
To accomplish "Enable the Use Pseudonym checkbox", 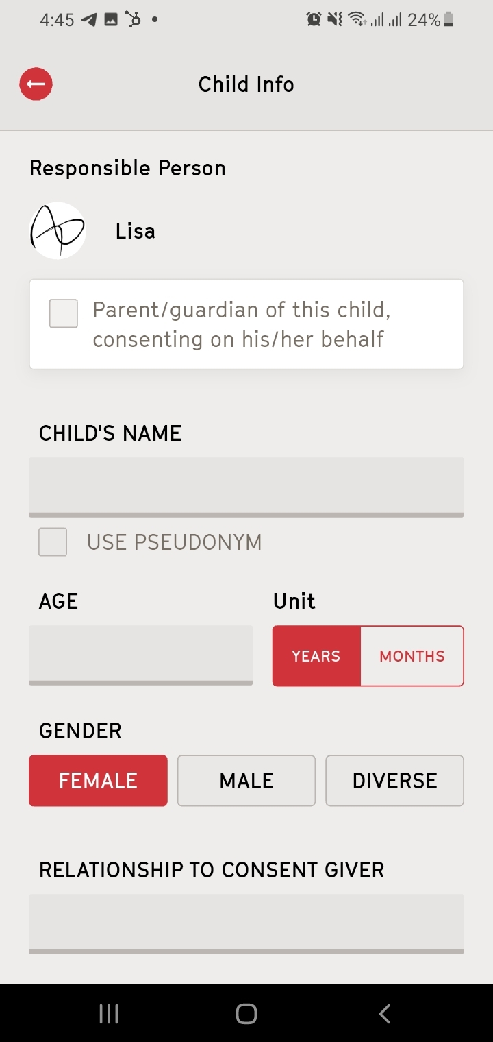I will coord(53,542).
